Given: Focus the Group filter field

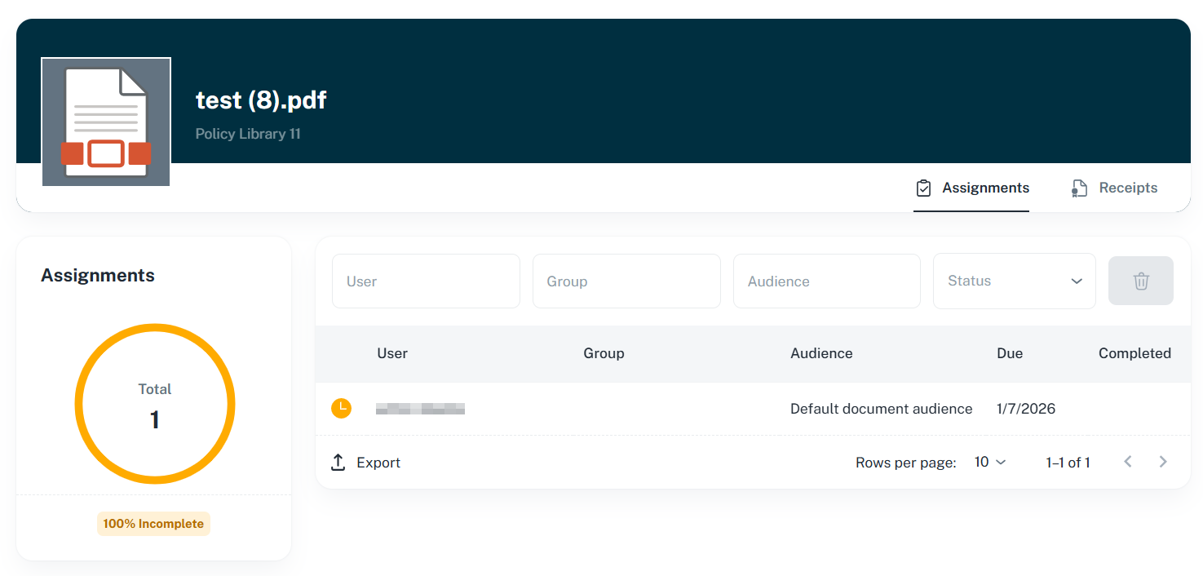Looking at the screenshot, I should point(626,281).
